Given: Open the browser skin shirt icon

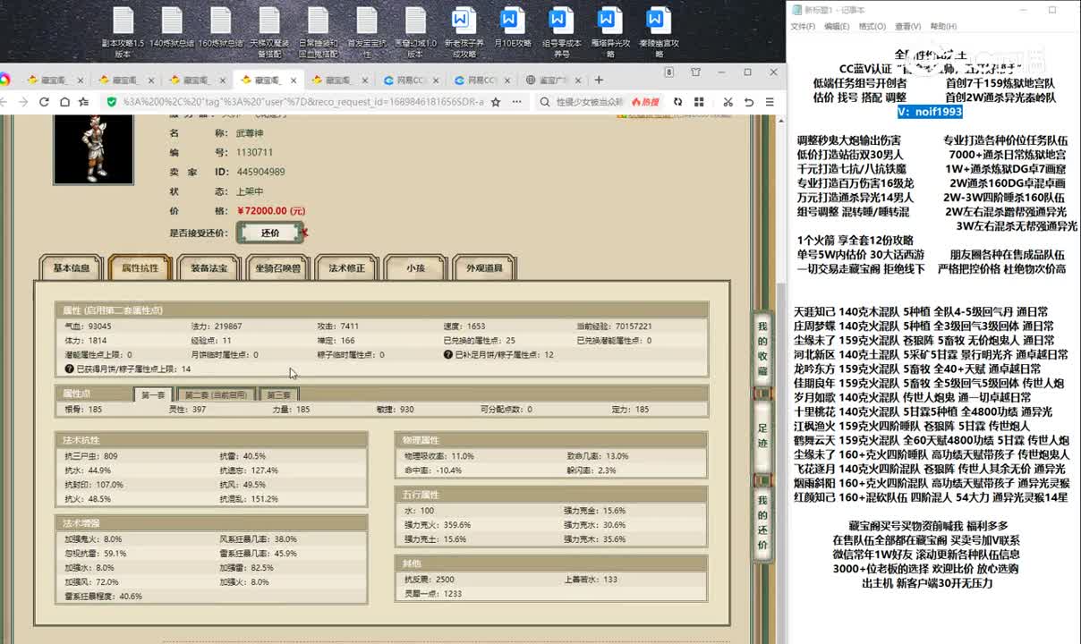Looking at the screenshot, I should [x=696, y=72].
